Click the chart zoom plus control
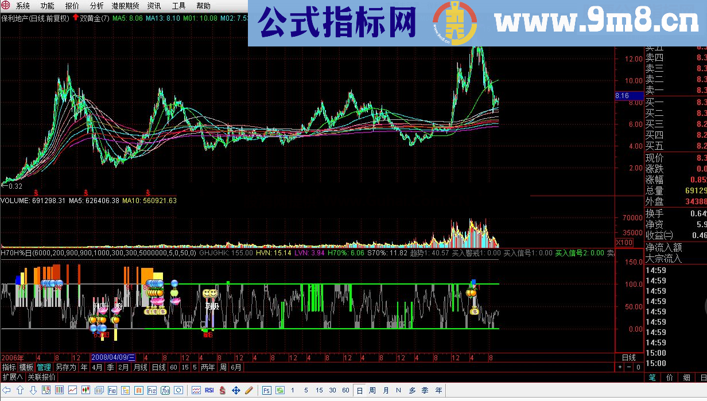 point(619,368)
